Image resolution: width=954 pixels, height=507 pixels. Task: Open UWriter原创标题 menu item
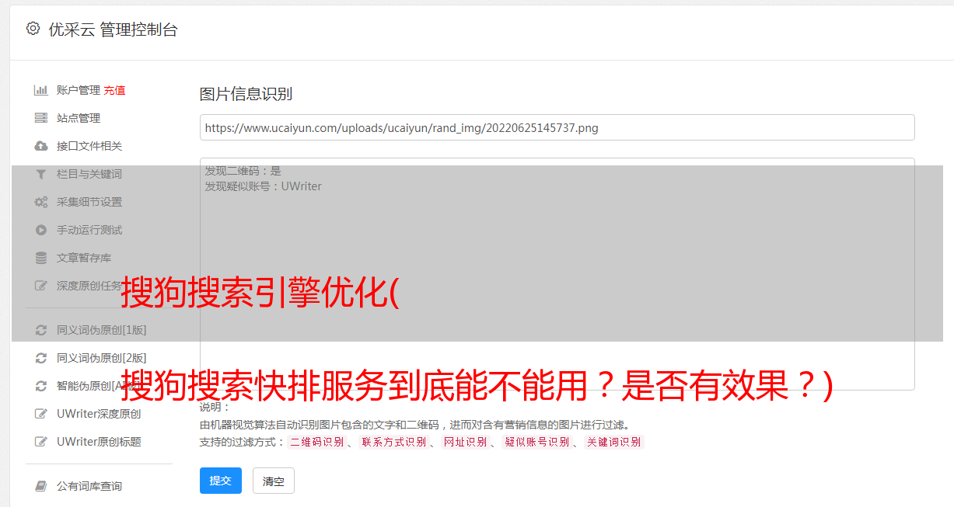pos(99,442)
